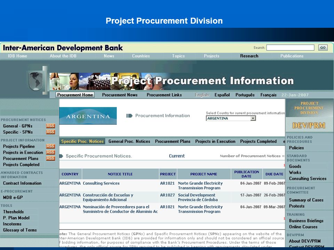Open Incoterms link

point(12,224)
